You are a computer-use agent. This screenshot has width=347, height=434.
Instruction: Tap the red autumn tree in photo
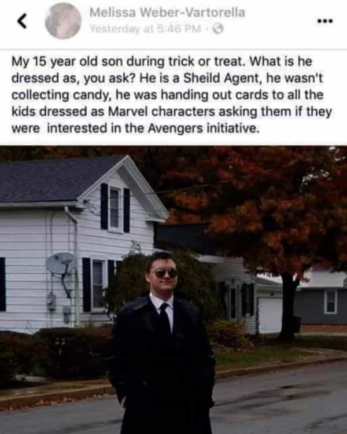click(x=265, y=211)
